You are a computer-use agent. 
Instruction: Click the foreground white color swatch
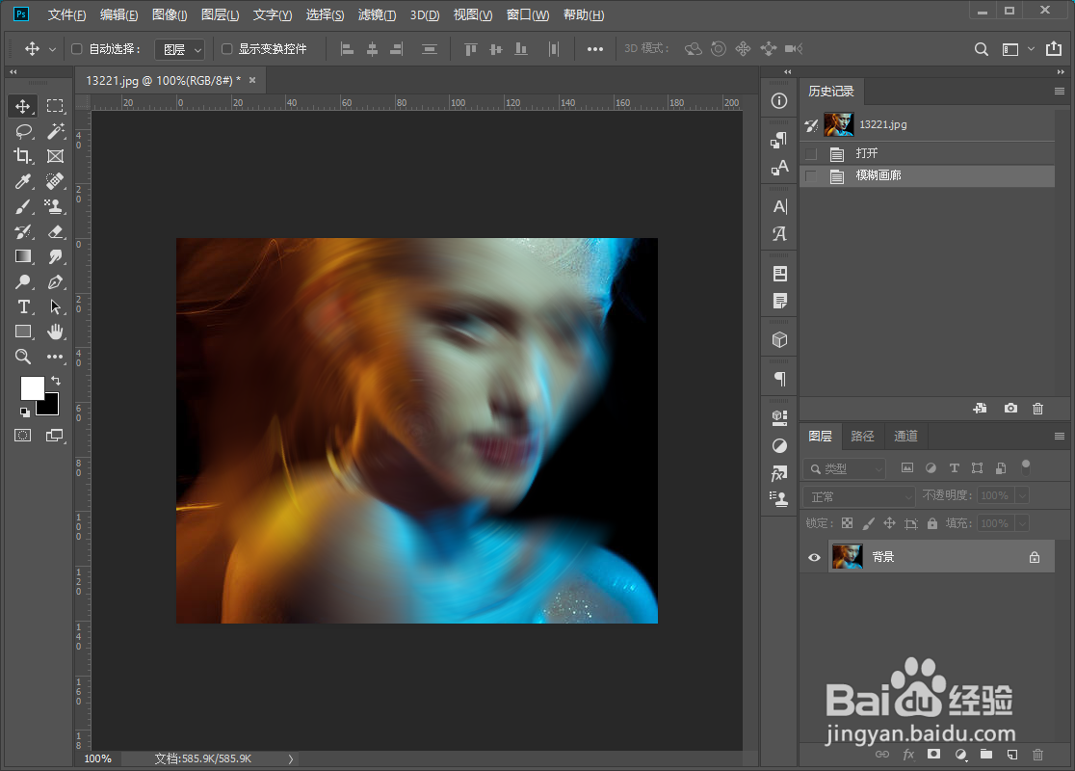[x=31, y=387]
